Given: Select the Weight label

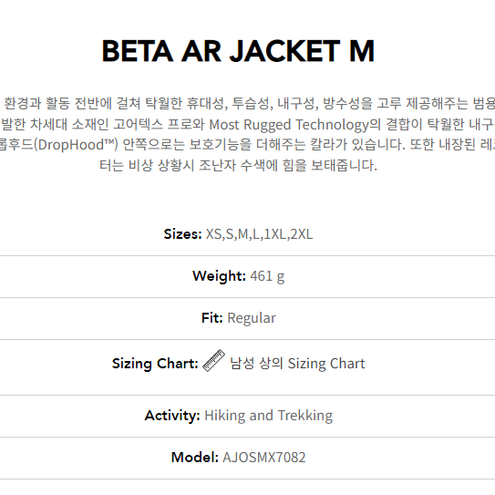Looking at the screenshot, I should tap(219, 276).
